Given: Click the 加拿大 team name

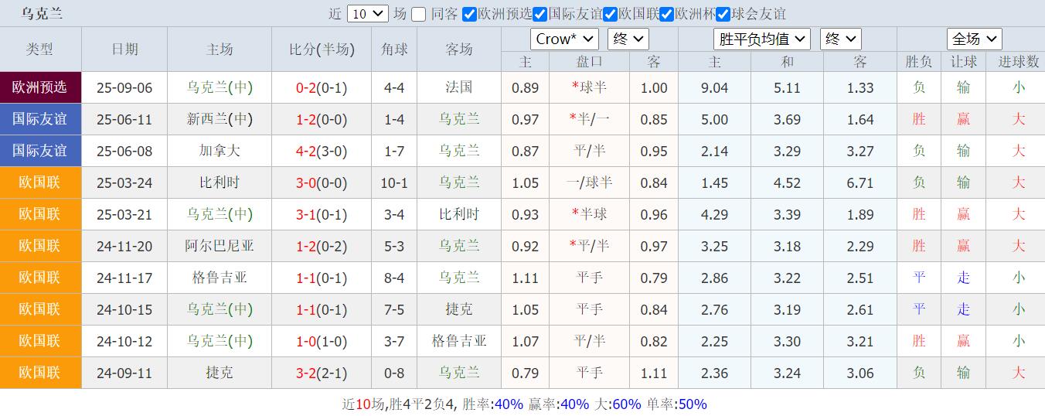Looking at the screenshot, I should coord(220,151).
